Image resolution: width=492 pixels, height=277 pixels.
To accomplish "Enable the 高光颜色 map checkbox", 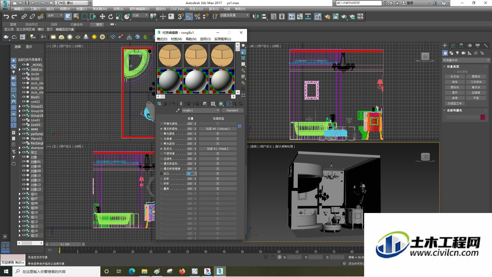I will coord(161,134).
